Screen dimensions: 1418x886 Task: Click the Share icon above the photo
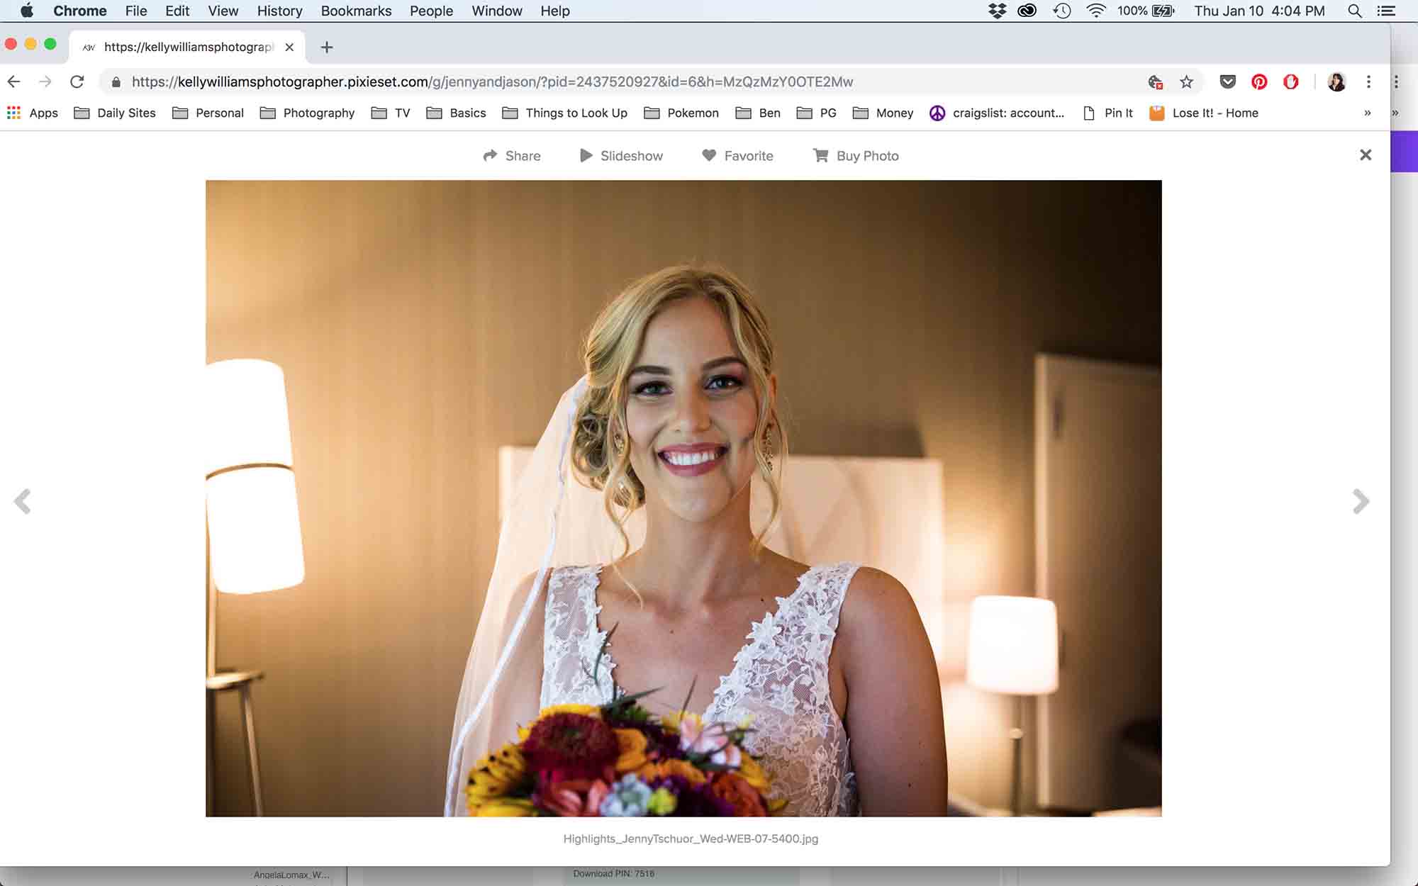click(x=513, y=155)
